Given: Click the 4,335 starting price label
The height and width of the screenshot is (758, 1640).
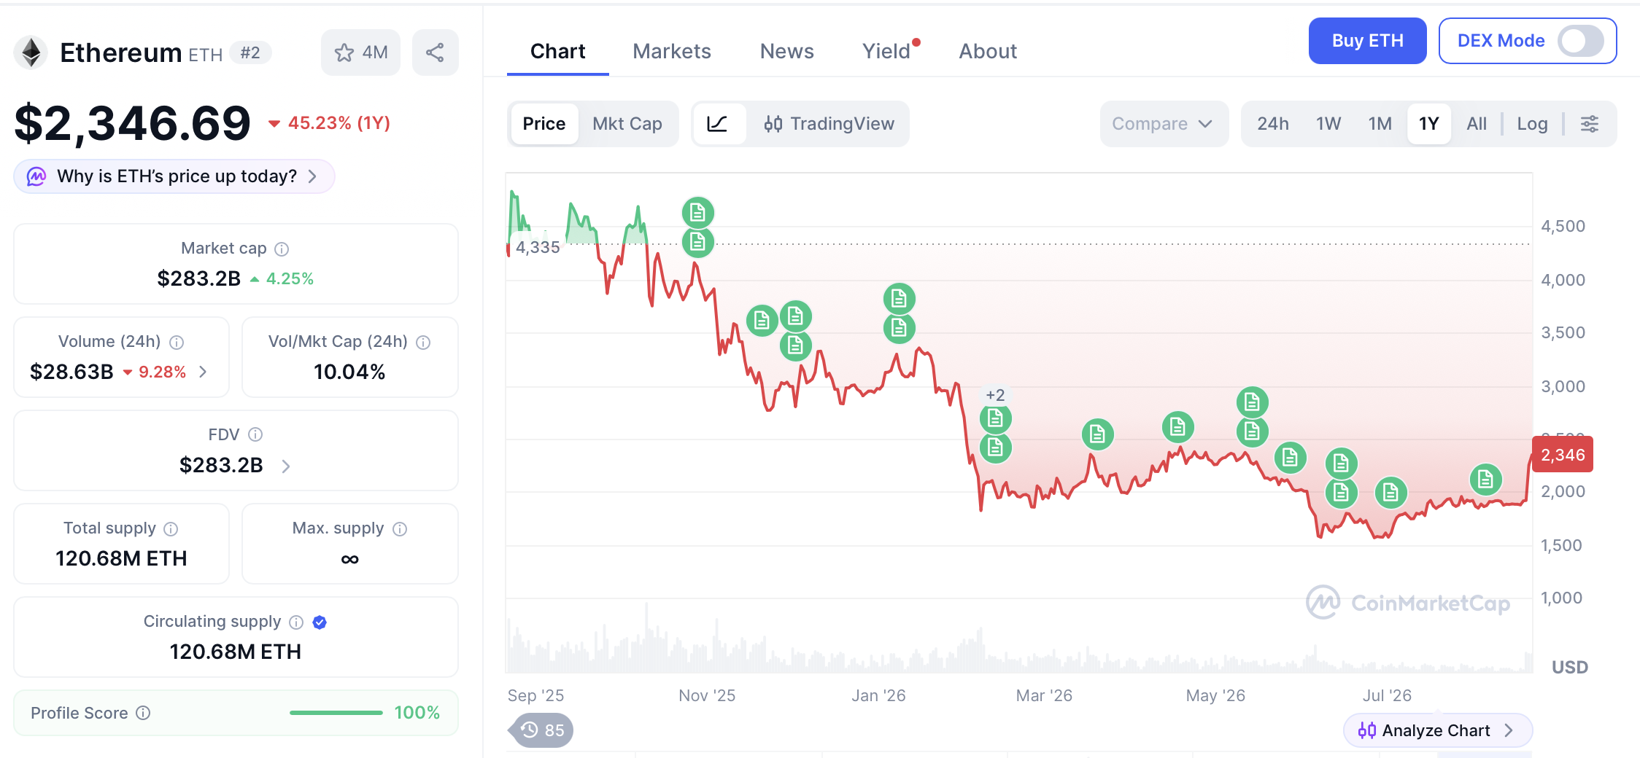Looking at the screenshot, I should coord(538,248).
